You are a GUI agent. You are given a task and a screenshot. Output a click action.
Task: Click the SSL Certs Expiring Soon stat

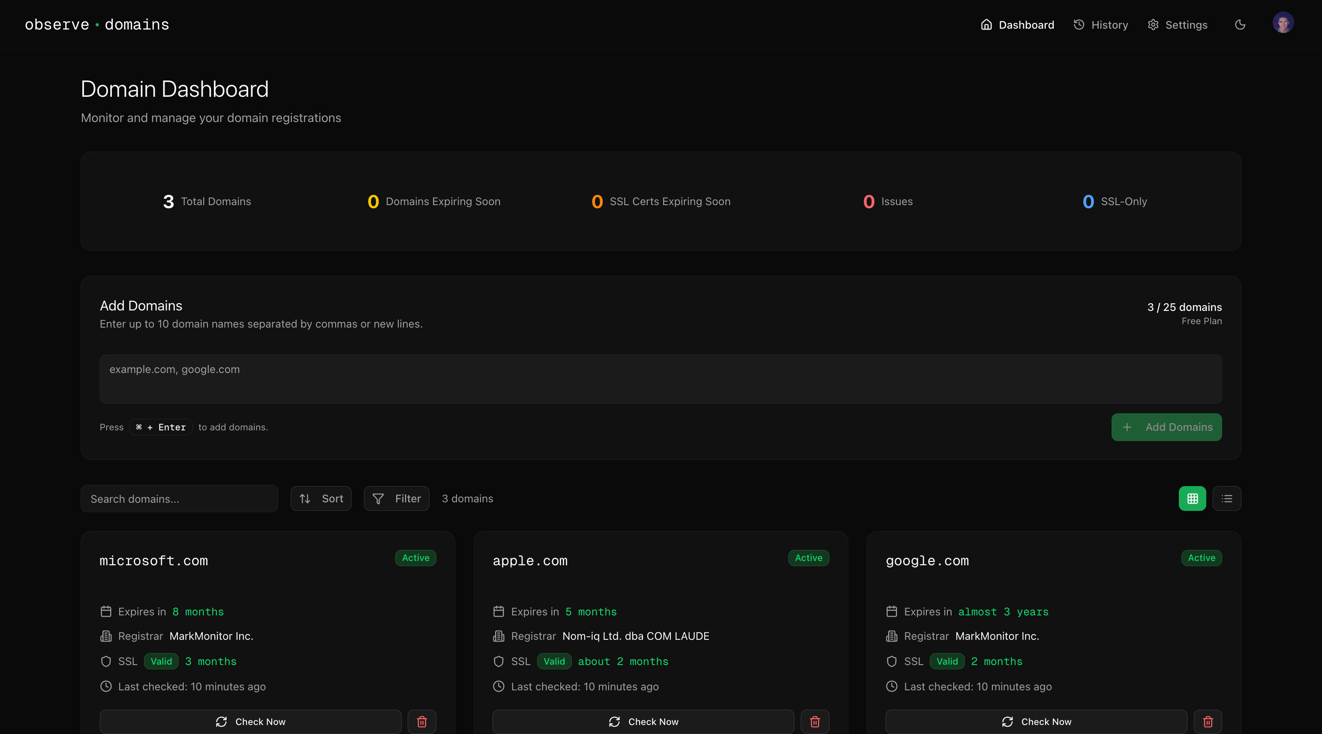(661, 201)
